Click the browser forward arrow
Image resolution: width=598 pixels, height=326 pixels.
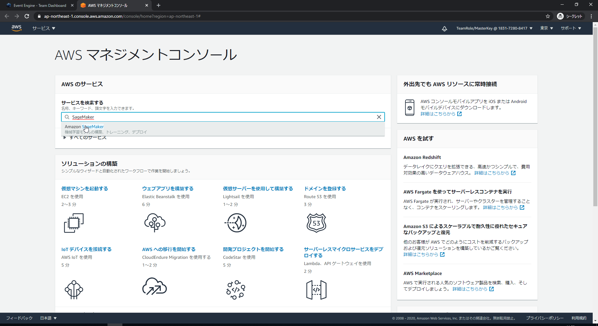[17, 16]
